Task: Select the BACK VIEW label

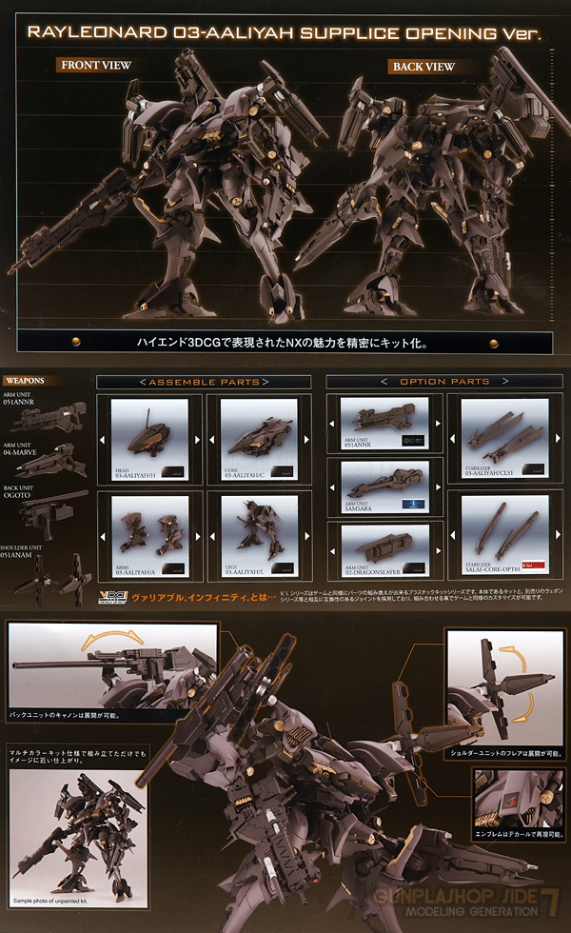Action: point(423,67)
